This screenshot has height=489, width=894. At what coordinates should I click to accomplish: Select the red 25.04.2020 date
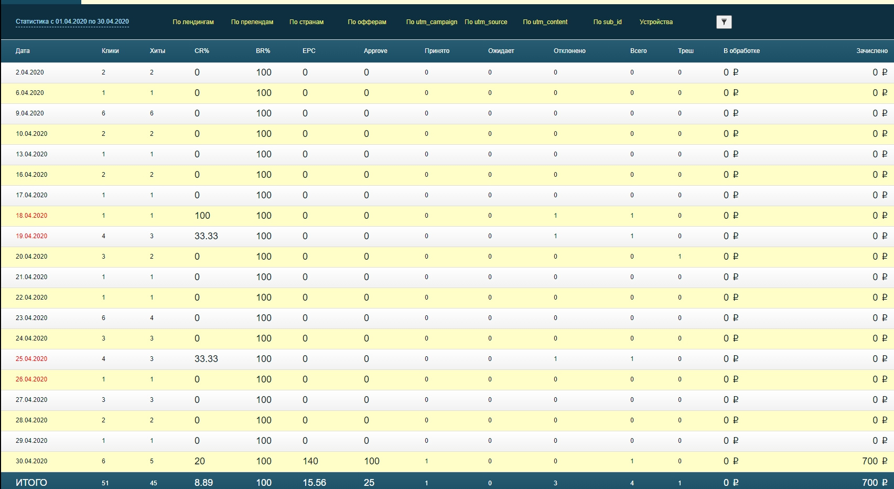31,359
